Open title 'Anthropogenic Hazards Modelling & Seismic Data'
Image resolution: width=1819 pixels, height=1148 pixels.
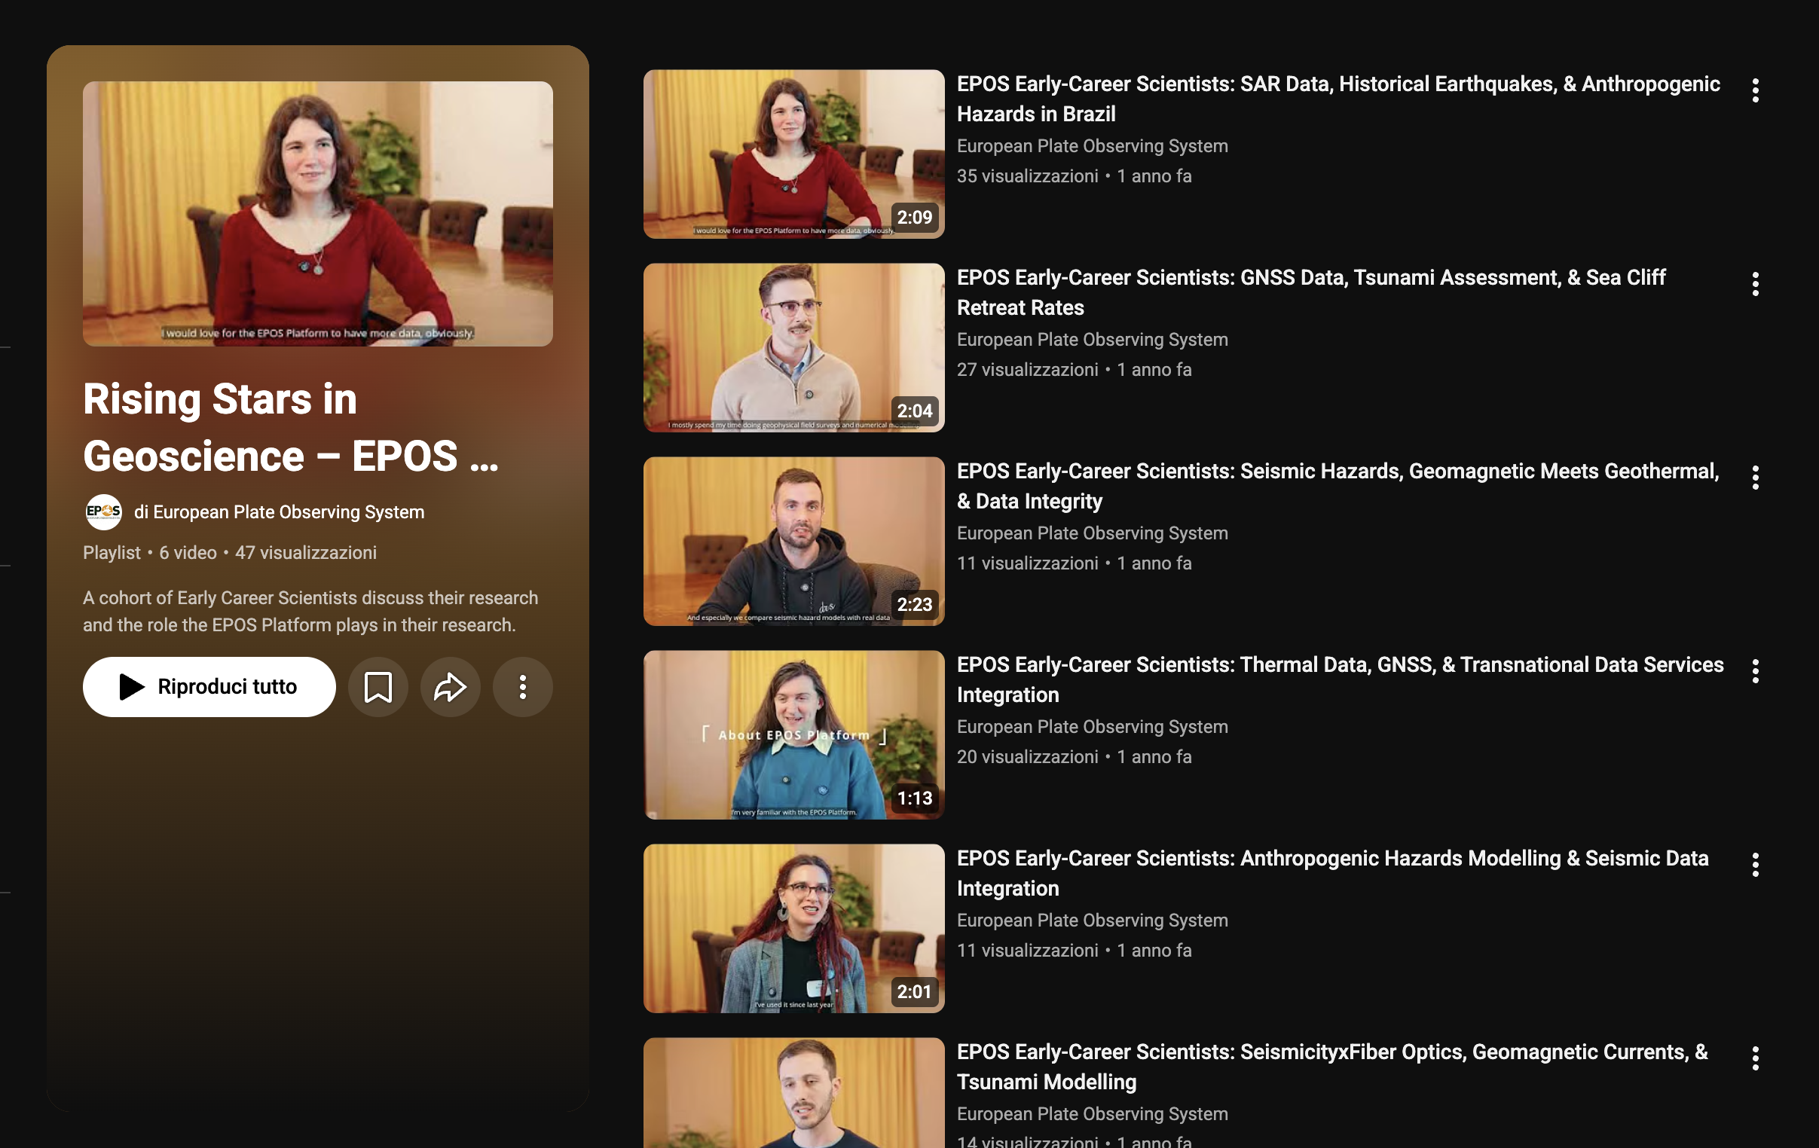coord(1332,872)
